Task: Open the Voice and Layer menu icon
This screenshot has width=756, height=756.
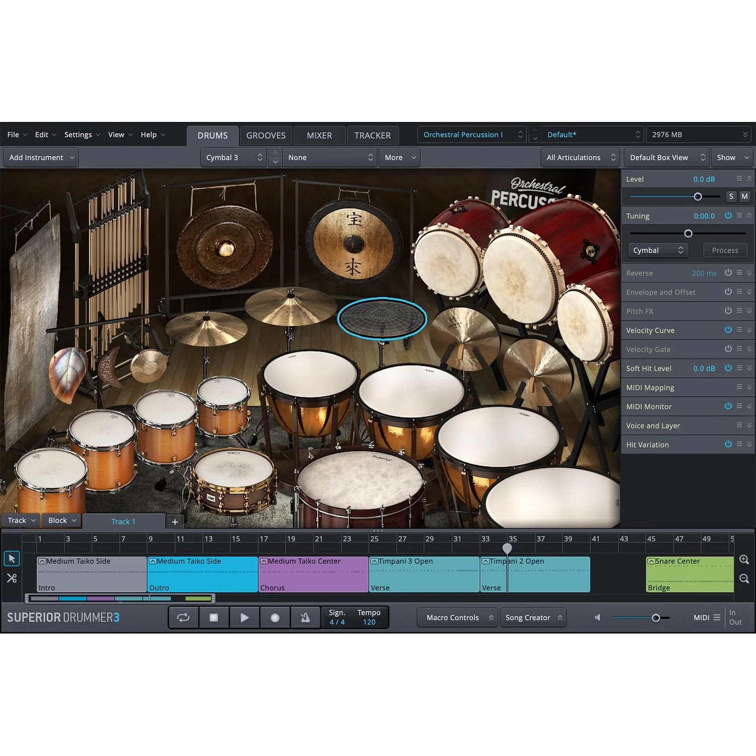Action: click(x=739, y=425)
